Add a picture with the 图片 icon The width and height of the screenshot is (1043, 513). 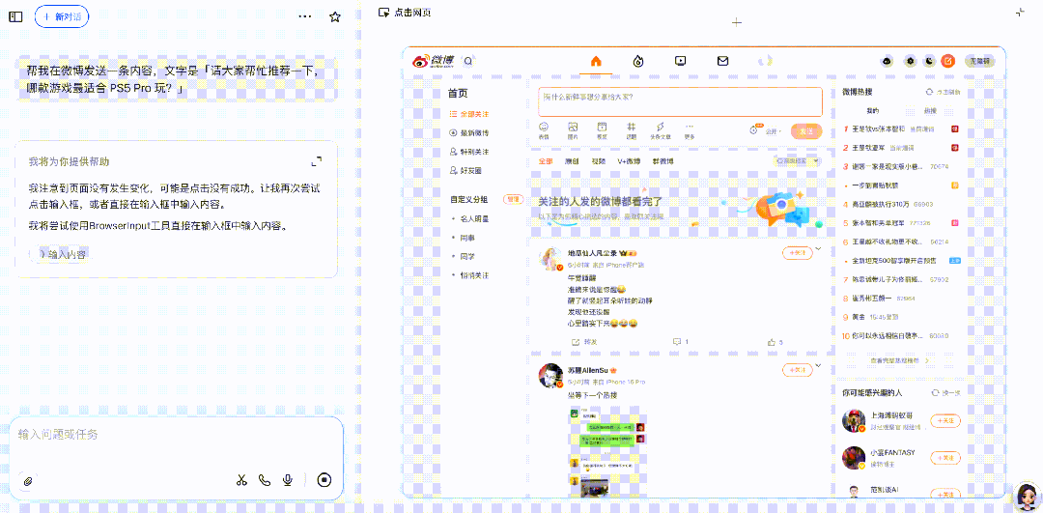(573, 130)
